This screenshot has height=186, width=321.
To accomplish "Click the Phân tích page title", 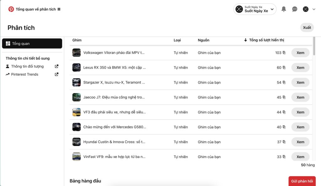I will pyautogui.click(x=21, y=28).
